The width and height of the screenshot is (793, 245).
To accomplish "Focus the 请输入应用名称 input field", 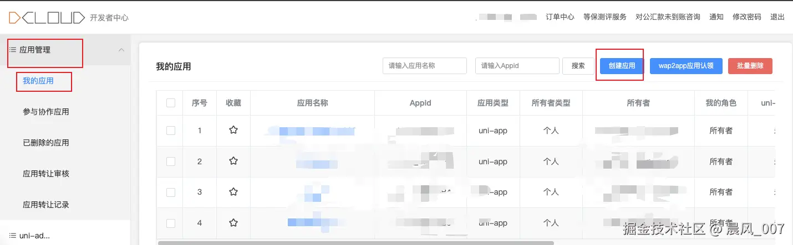I will (425, 66).
